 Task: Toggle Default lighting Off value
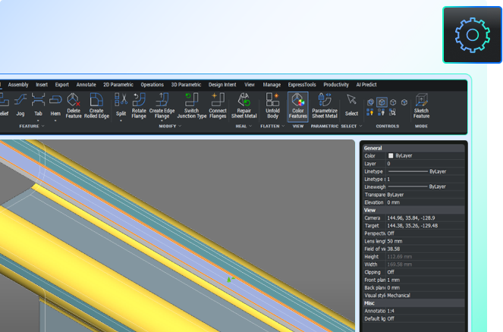coord(425,318)
